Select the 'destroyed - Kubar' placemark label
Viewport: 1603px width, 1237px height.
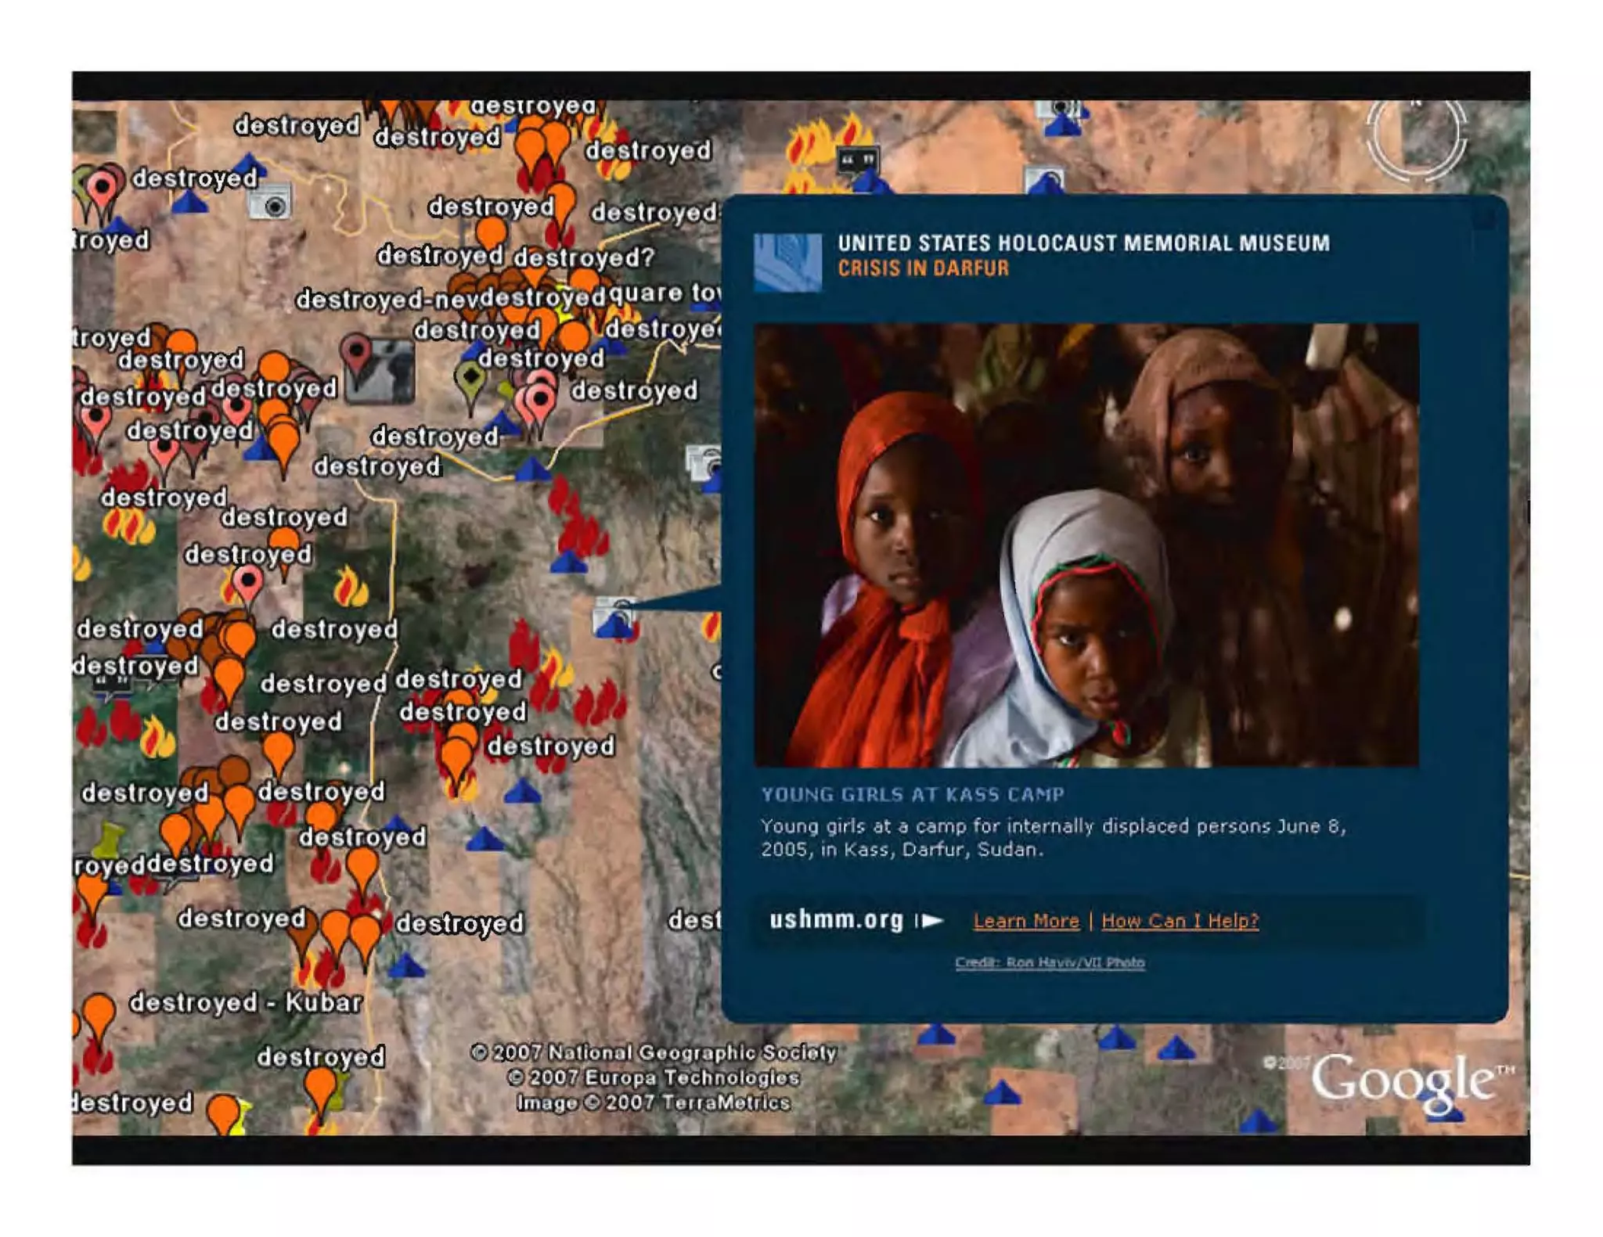pos(246,1002)
